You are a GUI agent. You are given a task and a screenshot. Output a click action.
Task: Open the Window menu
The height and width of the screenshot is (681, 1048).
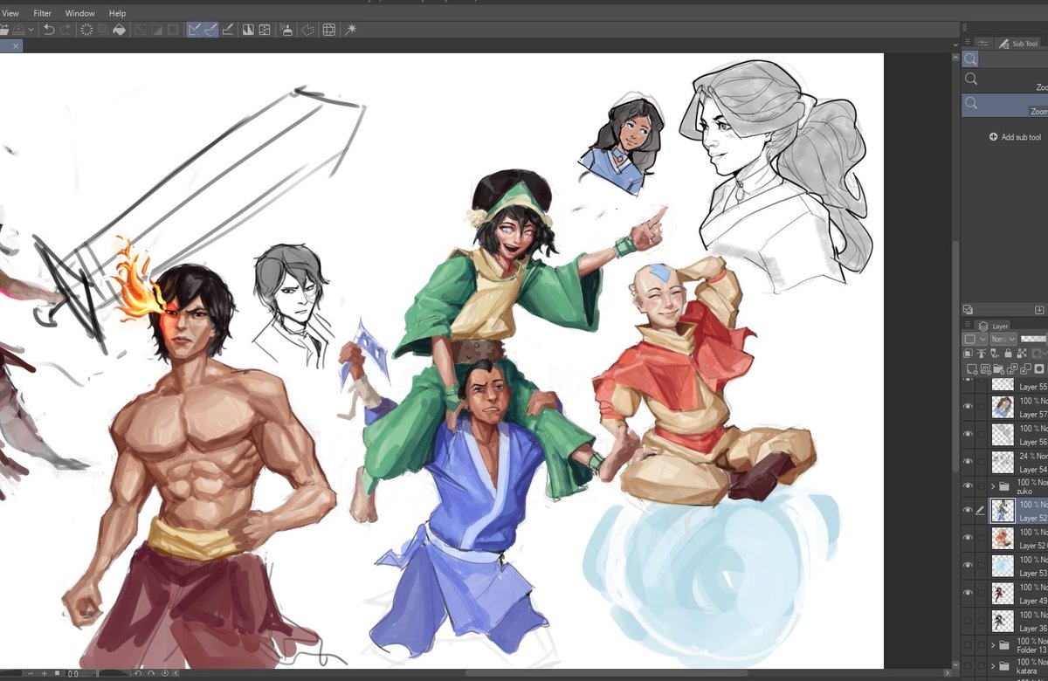(x=80, y=13)
